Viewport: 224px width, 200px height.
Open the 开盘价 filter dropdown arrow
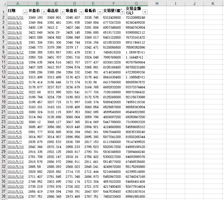pyautogui.click(x=44, y=12)
